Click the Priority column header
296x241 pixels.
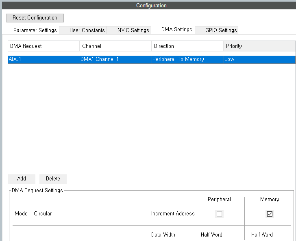pos(259,46)
